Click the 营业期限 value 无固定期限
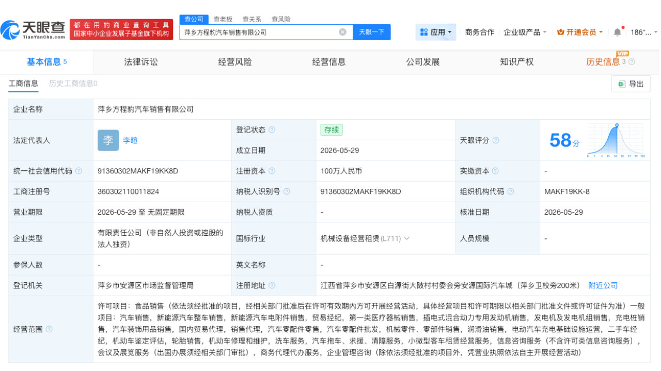The width and height of the screenshot is (661, 371). pyautogui.click(x=166, y=212)
